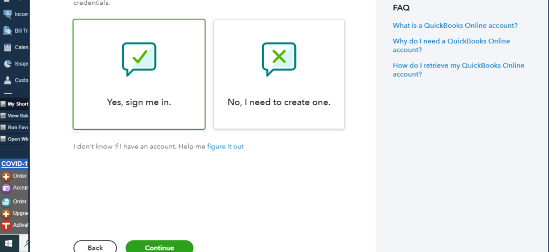This screenshot has width=549, height=252.
Task: Click the green Continue button
Action: 159,247
